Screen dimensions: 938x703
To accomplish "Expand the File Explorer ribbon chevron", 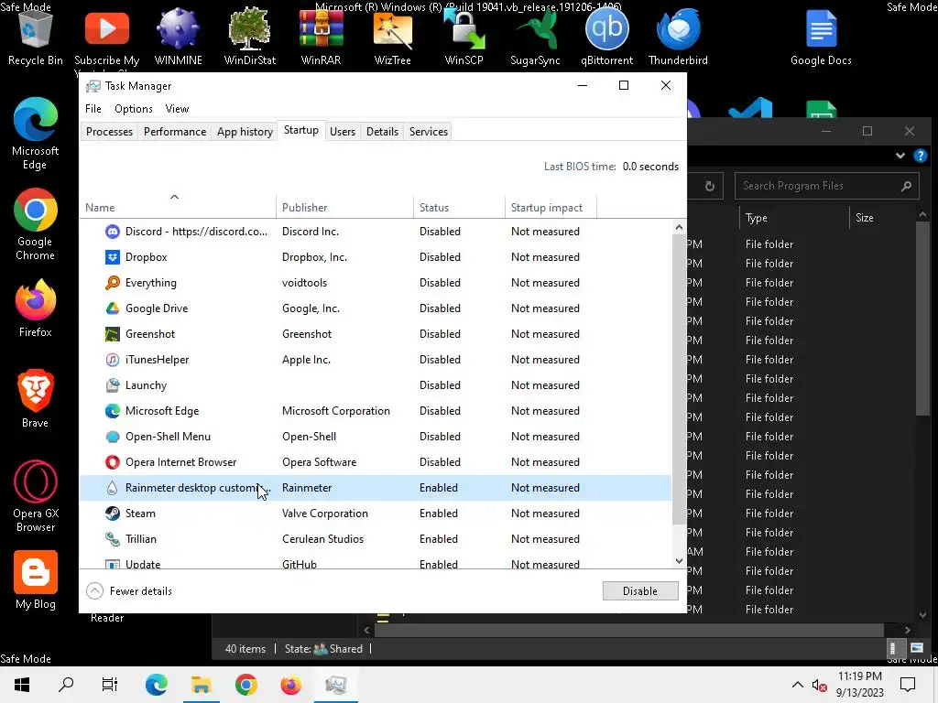I will [900, 156].
